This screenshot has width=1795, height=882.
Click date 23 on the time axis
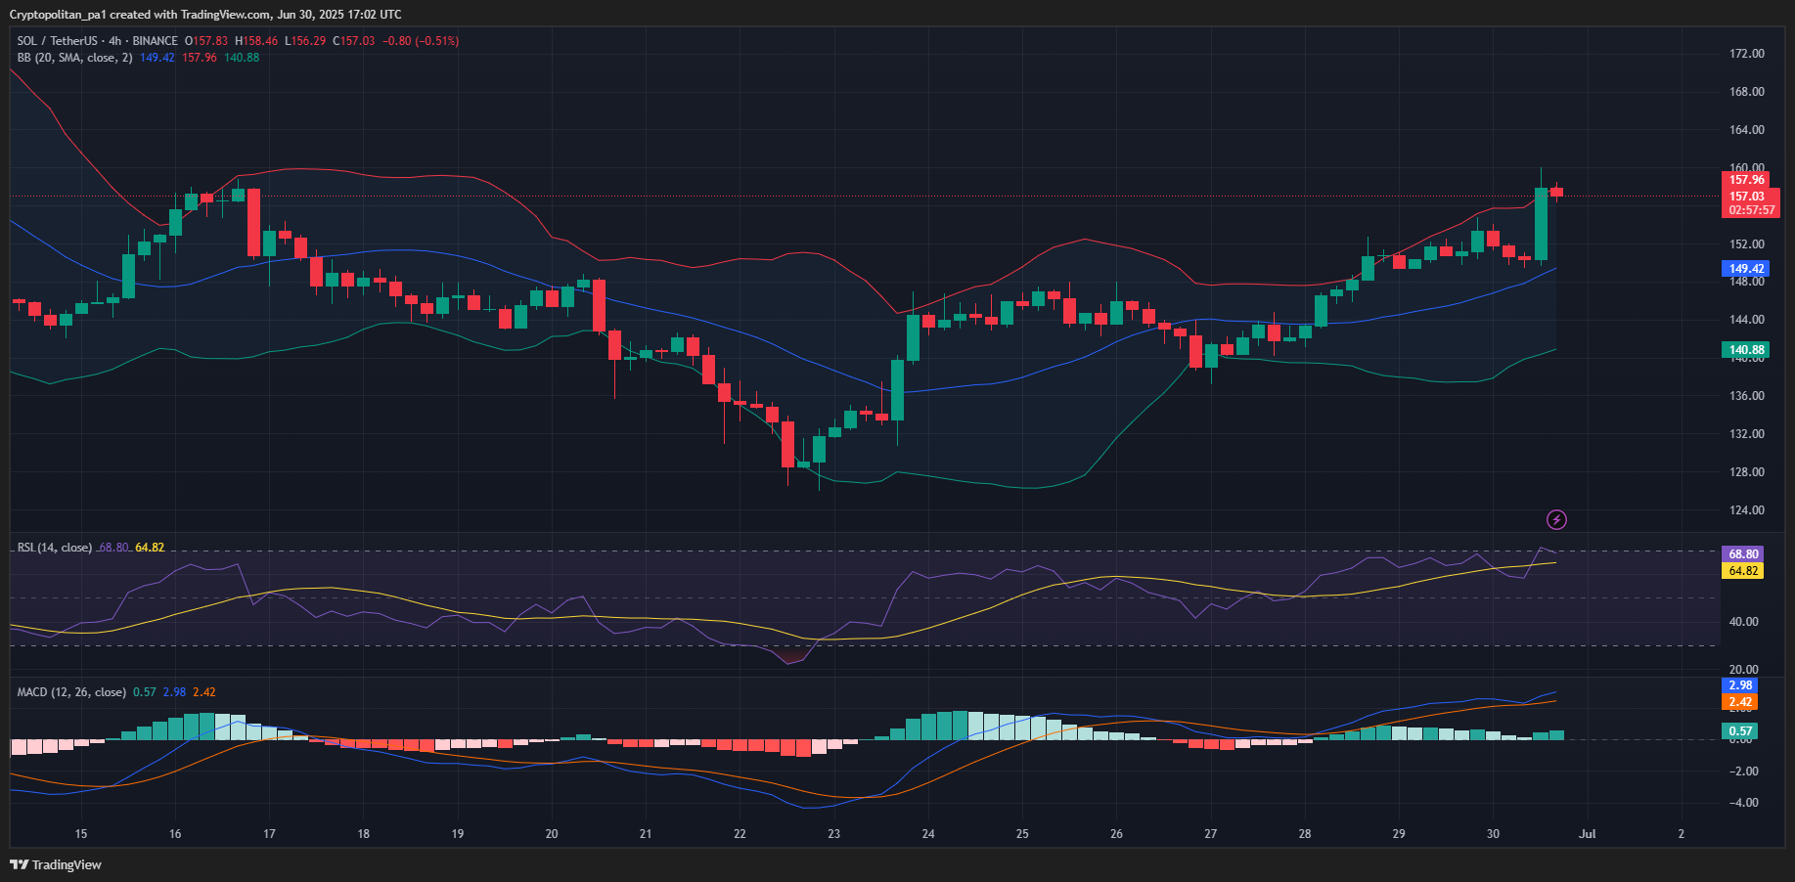pyautogui.click(x=834, y=834)
